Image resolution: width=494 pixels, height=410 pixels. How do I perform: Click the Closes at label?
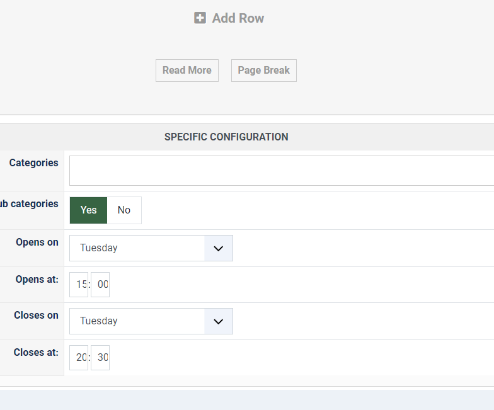coord(36,353)
